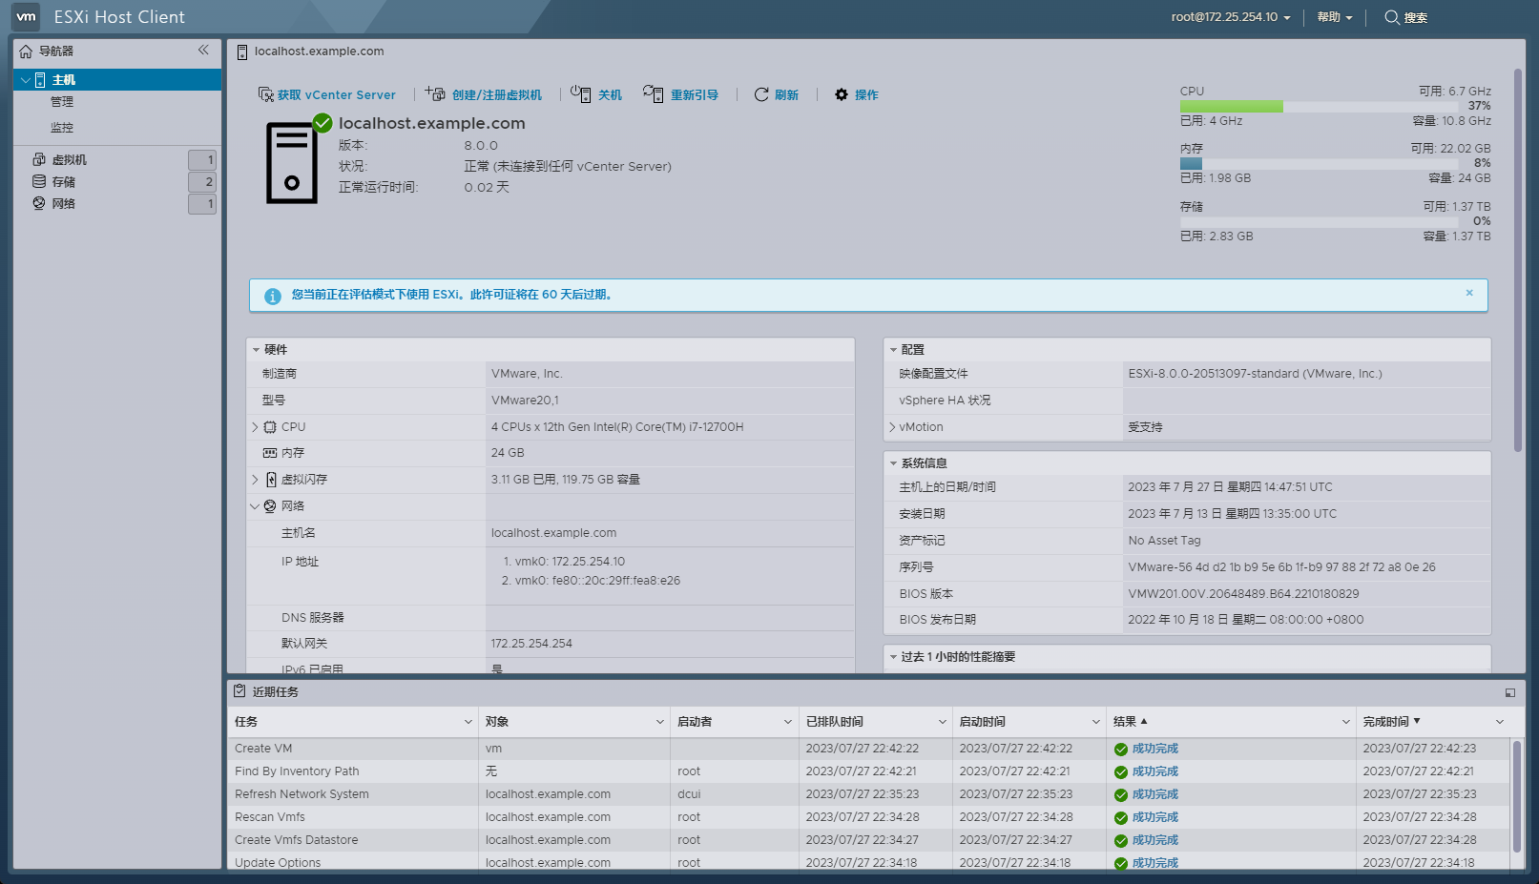The height and width of the screenshot is (884, 1539).
Task: Open the Initiator column dropdown
Action: [x=788, y=722]
